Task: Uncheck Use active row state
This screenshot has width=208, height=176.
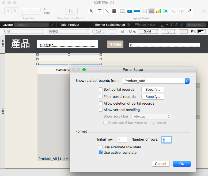Action: point(101,152)
